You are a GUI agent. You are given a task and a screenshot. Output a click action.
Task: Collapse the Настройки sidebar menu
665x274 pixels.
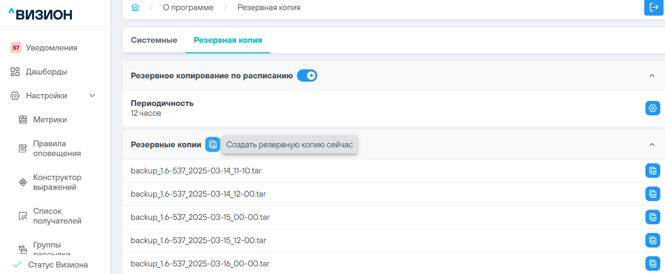click(92, 96)
